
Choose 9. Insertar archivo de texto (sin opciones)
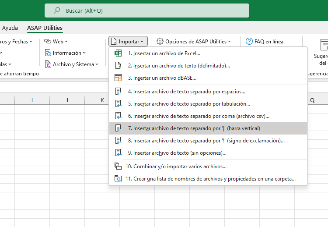point(208,153)
